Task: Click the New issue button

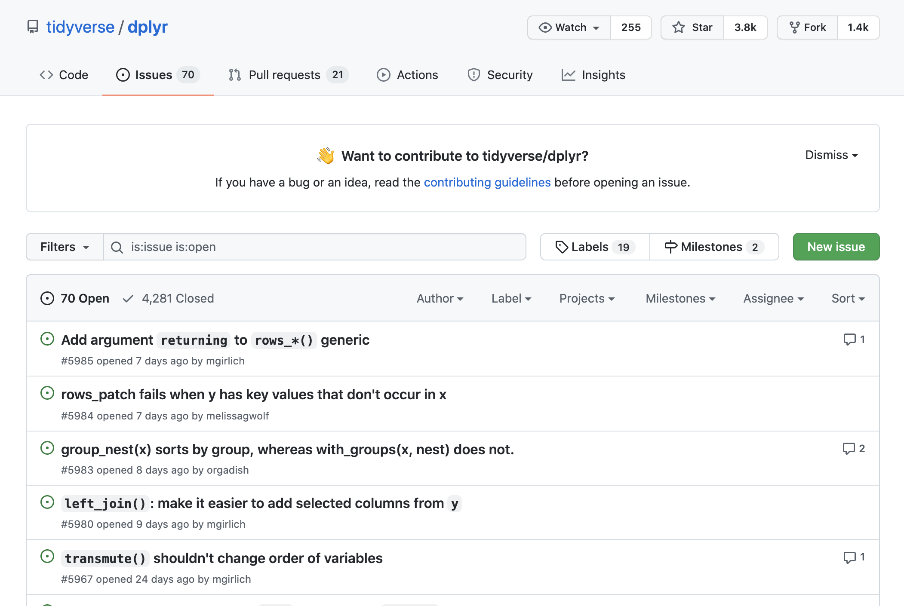Action: coord(836,247)
